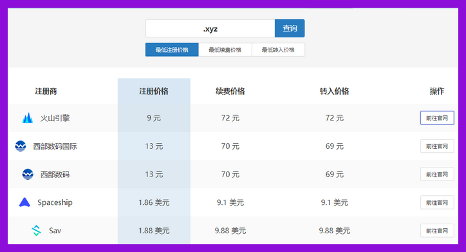Image resolution: width=466 pixels, height=252 pixels.
Task: Click the 注册价格 column header
Action: tap(154, 91)
